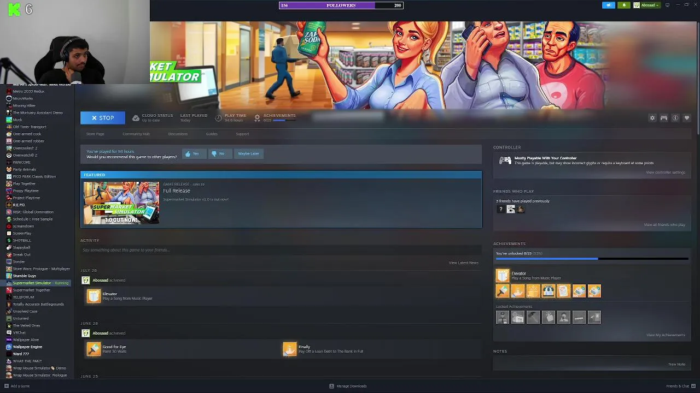The width and height of the screenshot is (700, 393).
Task: Open Abosaad profile avatar in header
Action: pyautogui.click(x=637, y=5)
